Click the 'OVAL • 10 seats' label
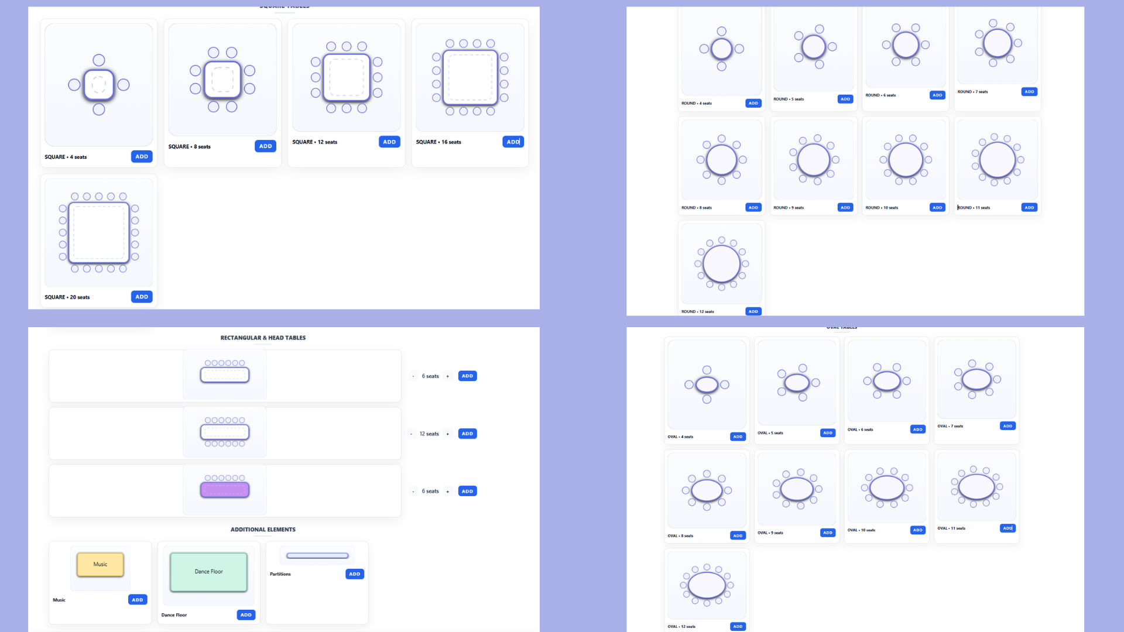Image resolution: width=1124 pixels, height=632 pixels. 861,530
